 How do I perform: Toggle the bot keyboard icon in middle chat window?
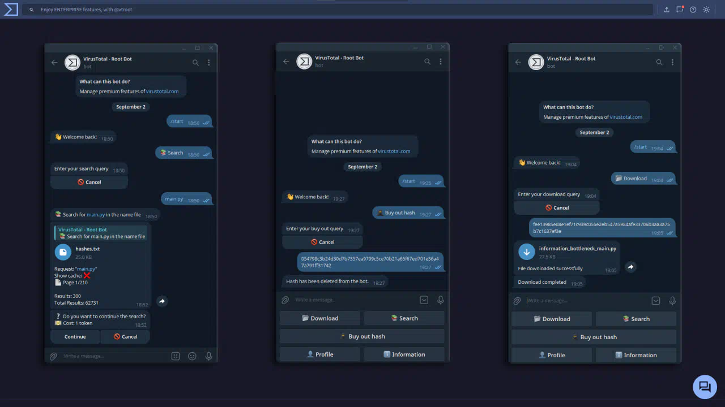tap(424, 300)
